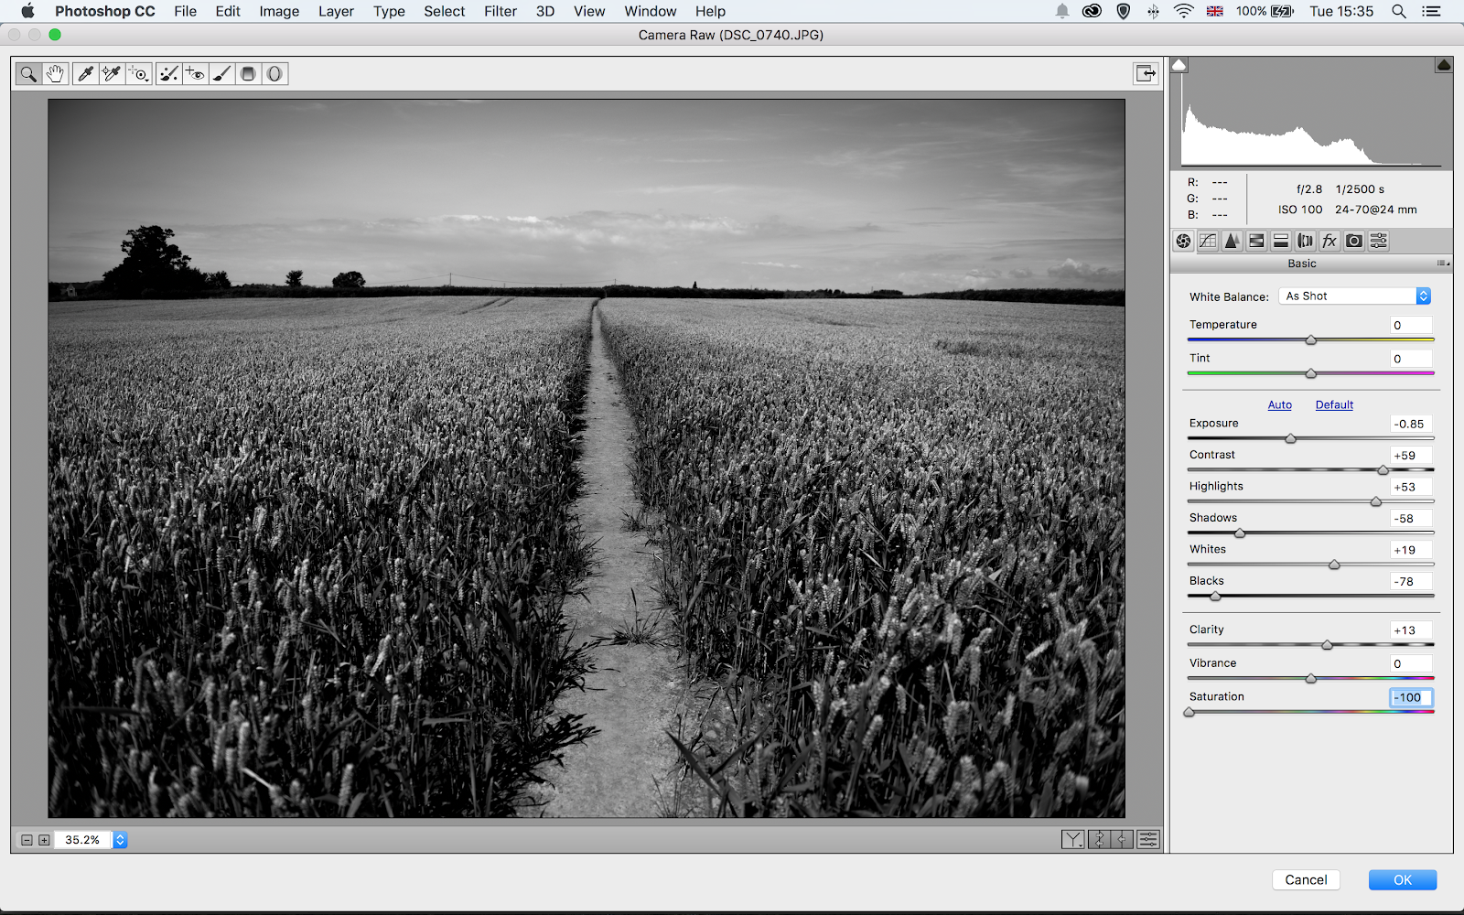
Task: Open the File menu
Action: point(186,11)
